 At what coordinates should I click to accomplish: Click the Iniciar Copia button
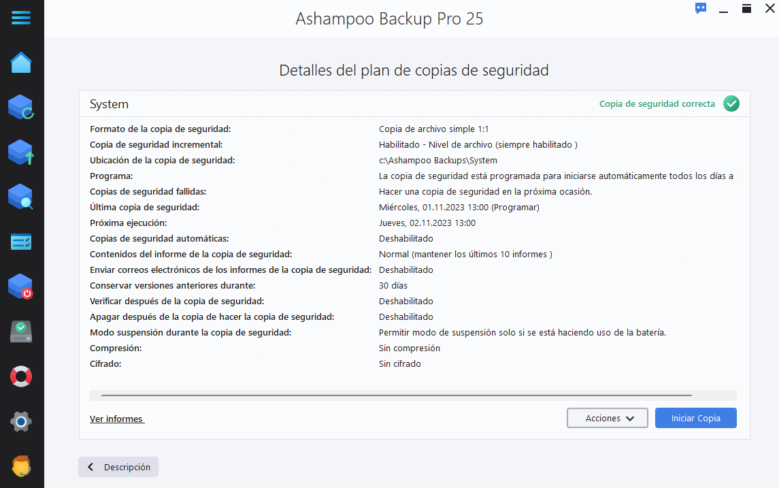click(x=695, y=418)
